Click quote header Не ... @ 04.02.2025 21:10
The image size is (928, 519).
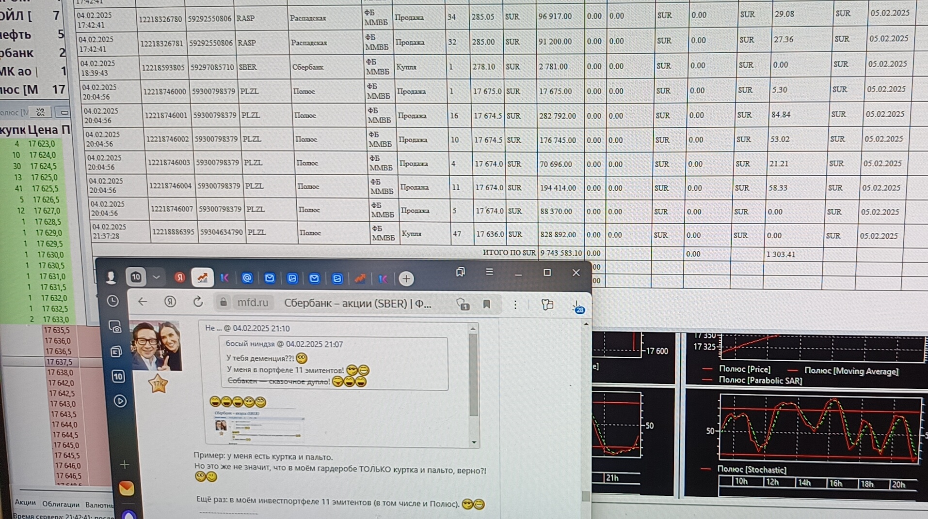(x=247, y=328)
